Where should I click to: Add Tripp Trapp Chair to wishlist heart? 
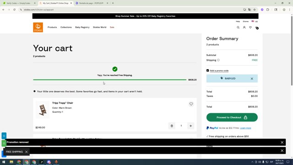coord(191,104)
